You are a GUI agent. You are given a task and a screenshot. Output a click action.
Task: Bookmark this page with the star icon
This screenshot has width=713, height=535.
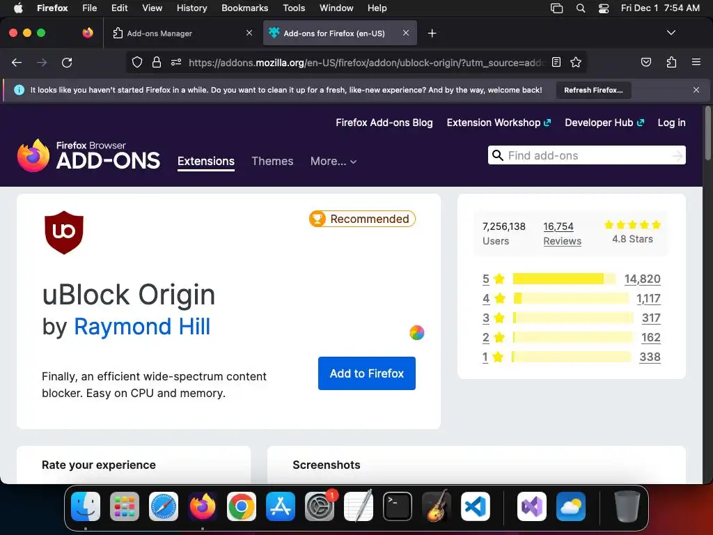tap(576, 62)
